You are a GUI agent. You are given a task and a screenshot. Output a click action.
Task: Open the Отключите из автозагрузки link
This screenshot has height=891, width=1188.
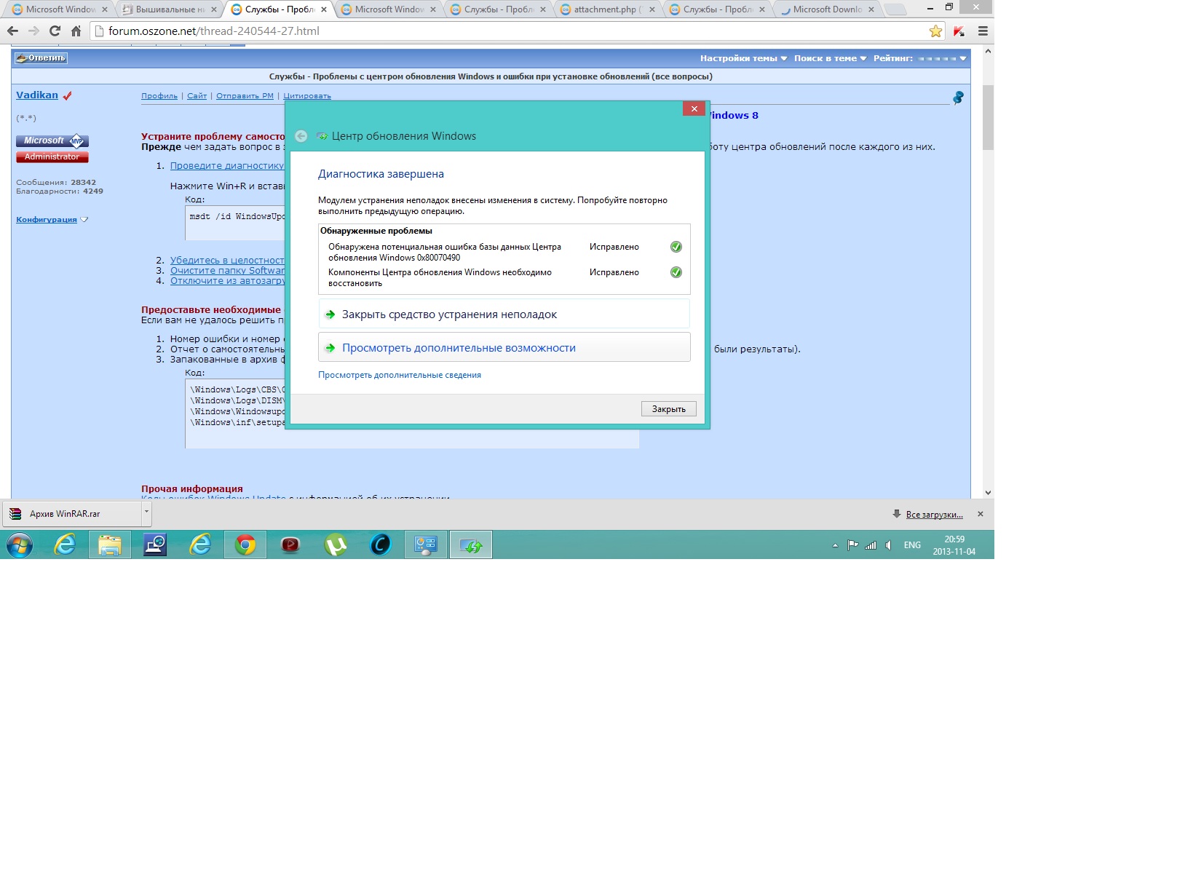tap(227, 281)
